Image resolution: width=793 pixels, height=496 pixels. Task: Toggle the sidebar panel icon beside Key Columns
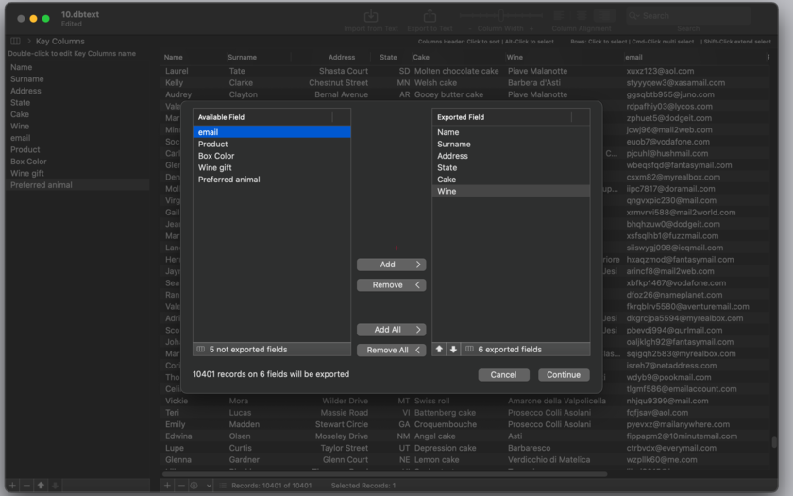coord(16,41)
